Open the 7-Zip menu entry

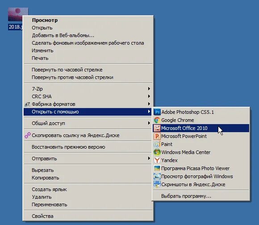click(x=88, y=89)
